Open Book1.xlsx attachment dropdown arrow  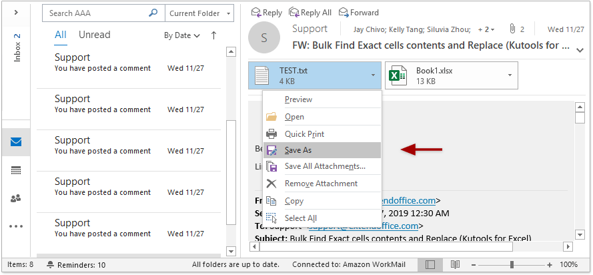510,75
